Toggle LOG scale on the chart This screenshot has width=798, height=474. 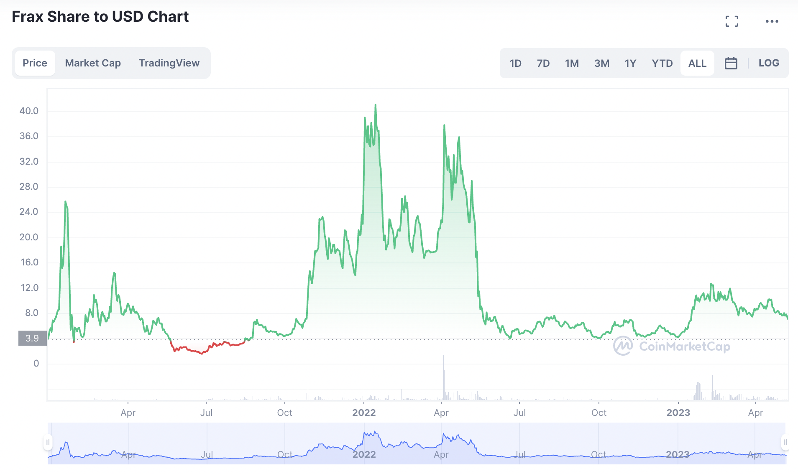tap(769, 63)
